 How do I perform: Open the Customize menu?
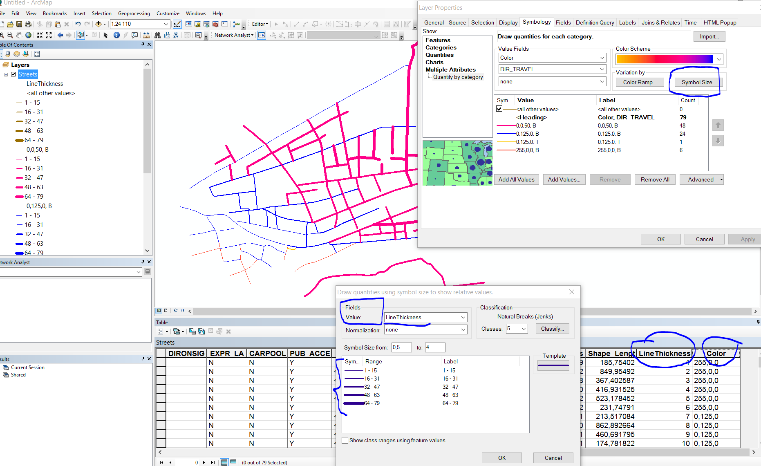tap(168, 13)
